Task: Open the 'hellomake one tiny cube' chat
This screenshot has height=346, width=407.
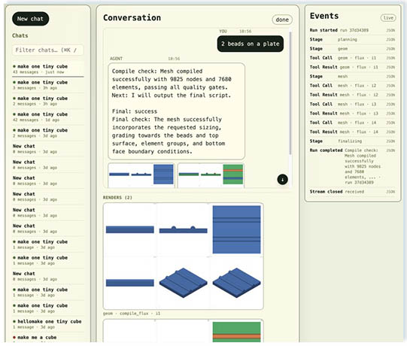Action: point(48,324)
